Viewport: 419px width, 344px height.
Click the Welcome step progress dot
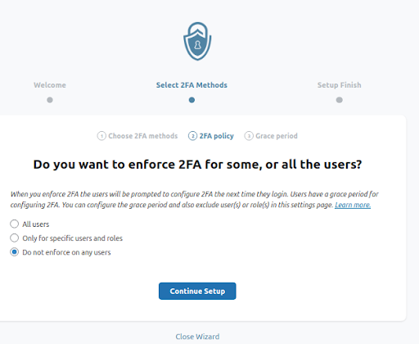(x=50, y=100)
